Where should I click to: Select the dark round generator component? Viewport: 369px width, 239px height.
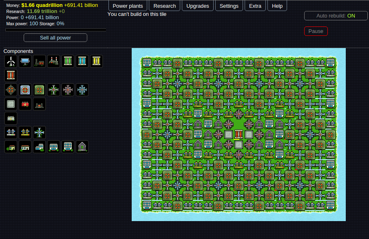click(11, 90)
